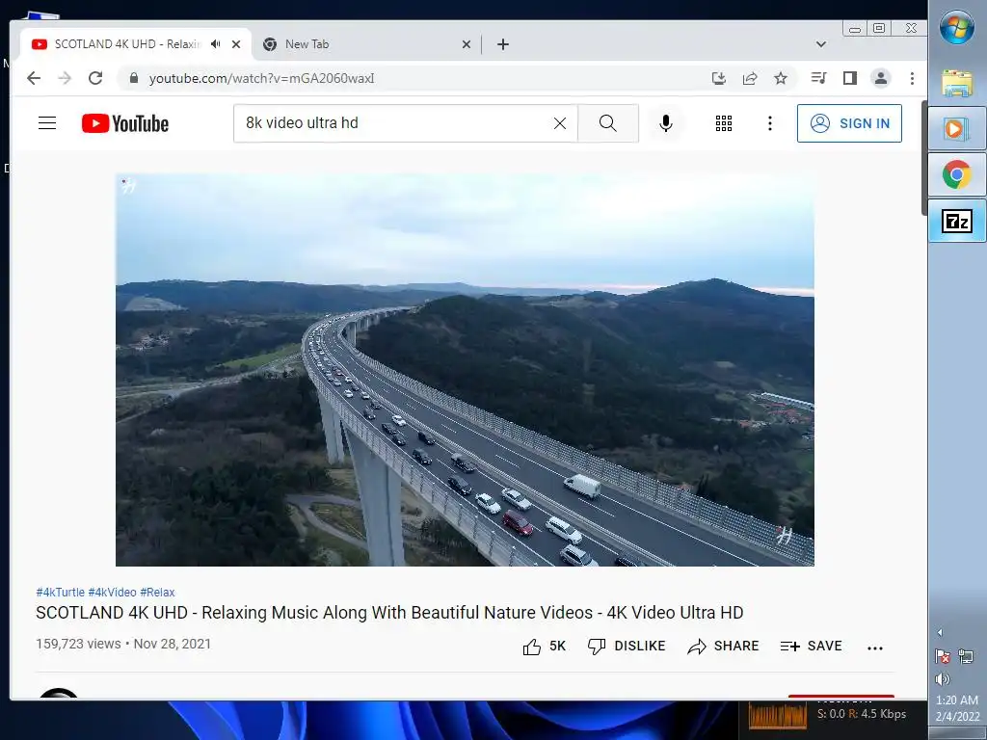Open Windows Media Player taskbar icon
Image resolution: width=987 pixels, height=740 pixels.
(x=957, y=129)
